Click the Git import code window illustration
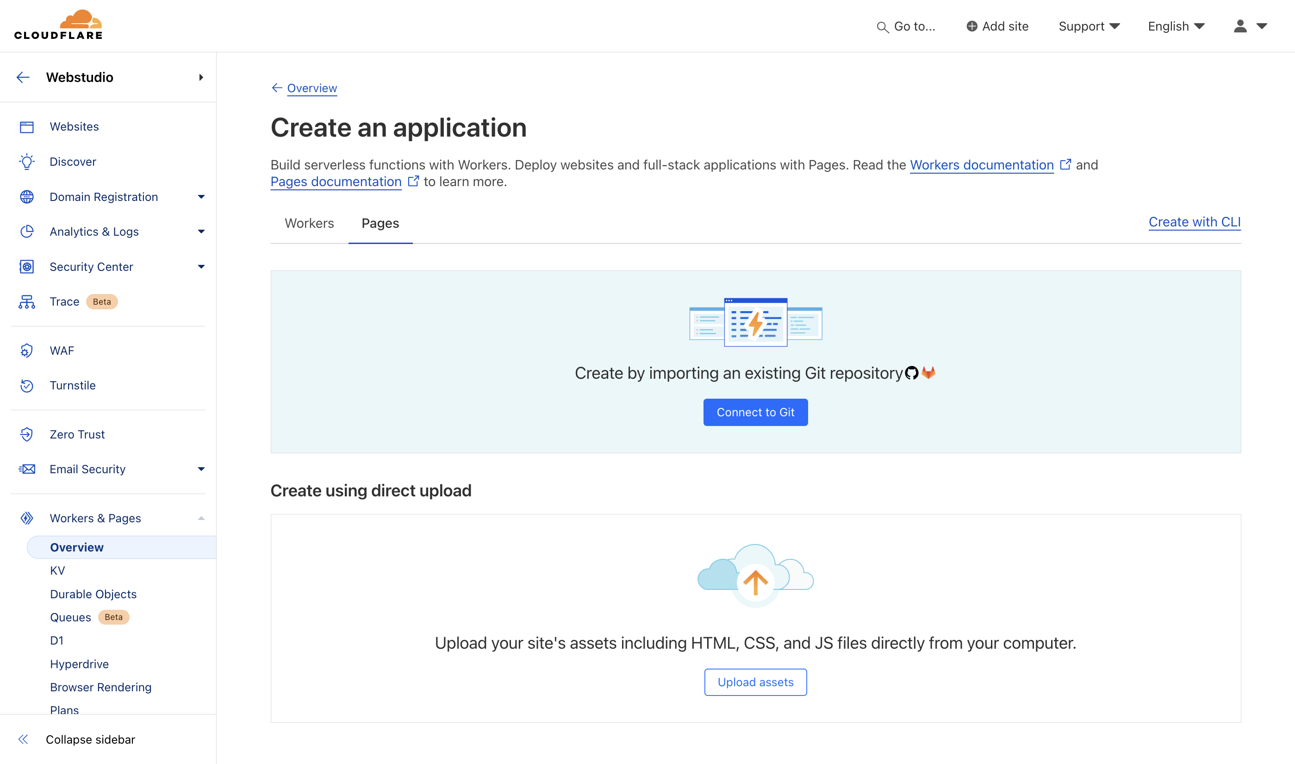Image resolution: width=1295 pixels, height=764 pixels. [755, 322]
